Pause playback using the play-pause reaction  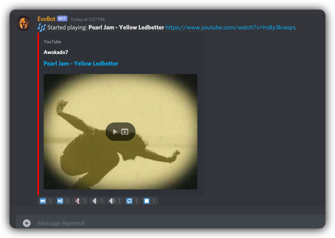pyautogui.click(x=59, y=201)
